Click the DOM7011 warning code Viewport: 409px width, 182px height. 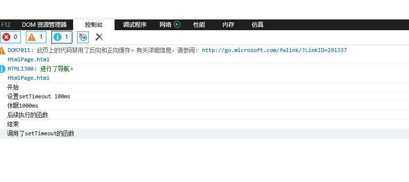click(x=19, y=50)
